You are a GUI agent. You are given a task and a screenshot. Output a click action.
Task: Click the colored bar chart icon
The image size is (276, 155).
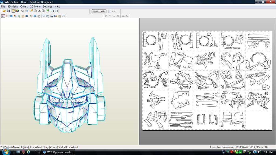[56, 16]
